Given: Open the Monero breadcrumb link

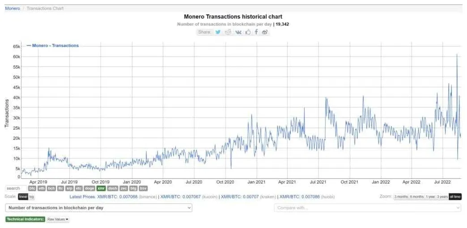Looking at the screenshot, I should pyautogui.click(x=13, y=8).
